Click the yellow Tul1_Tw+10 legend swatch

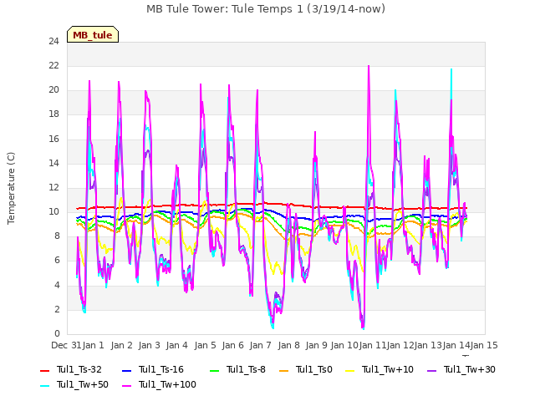(x=350, y=370)
